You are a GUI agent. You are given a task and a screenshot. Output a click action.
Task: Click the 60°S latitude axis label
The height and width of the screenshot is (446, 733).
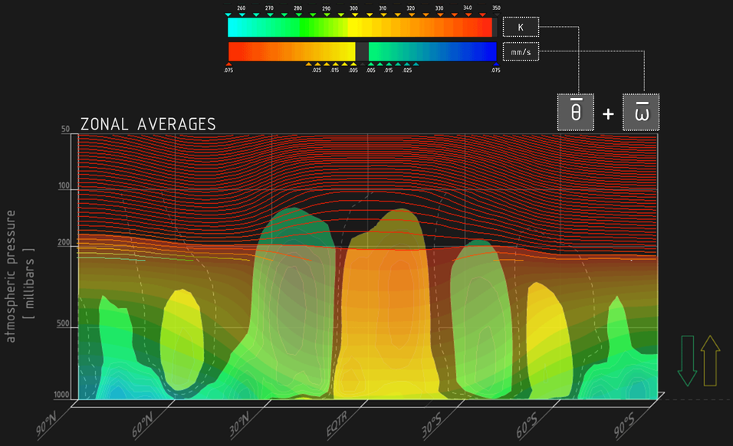point(527,421)
